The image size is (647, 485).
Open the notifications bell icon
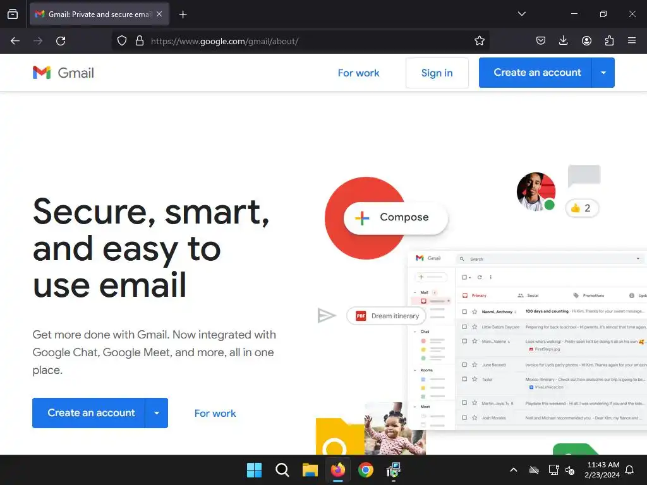click(630, 470)
